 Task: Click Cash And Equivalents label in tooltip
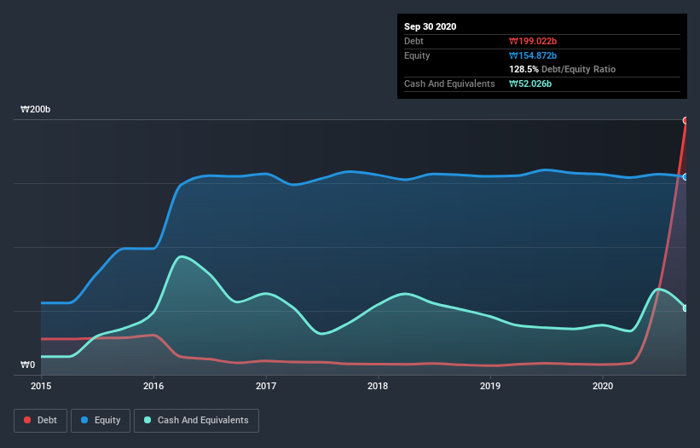pos(449,83)
